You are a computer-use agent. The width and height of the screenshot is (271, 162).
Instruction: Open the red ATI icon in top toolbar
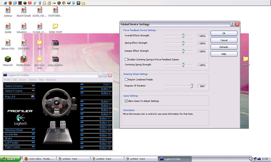tap(30, 3)
